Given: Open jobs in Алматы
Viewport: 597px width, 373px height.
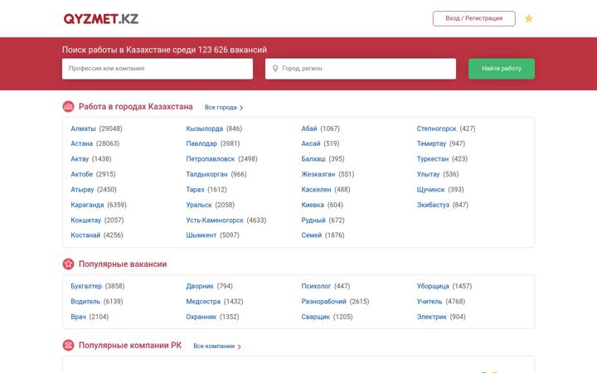Looking at the screenshot, I should (x=83, y=128).
